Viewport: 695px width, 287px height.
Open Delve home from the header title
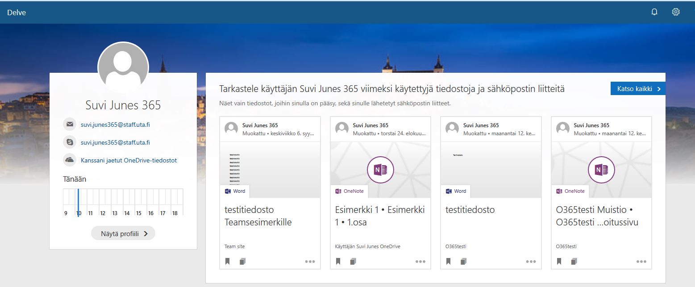coord(17,12)
